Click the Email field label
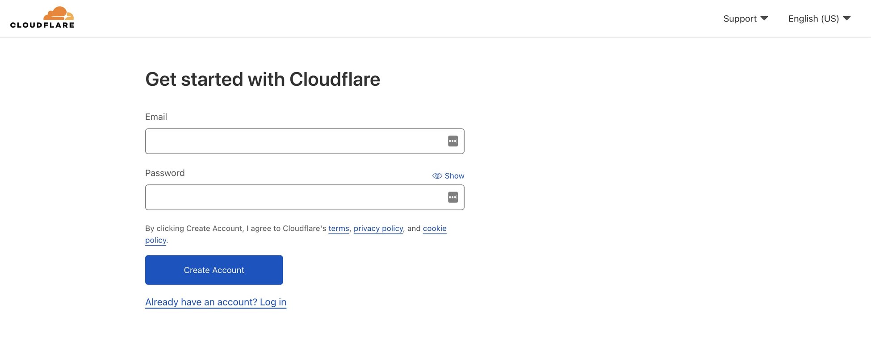Viewport: 871px width, 363px height. pyautogui.click(x=156, y=117)
